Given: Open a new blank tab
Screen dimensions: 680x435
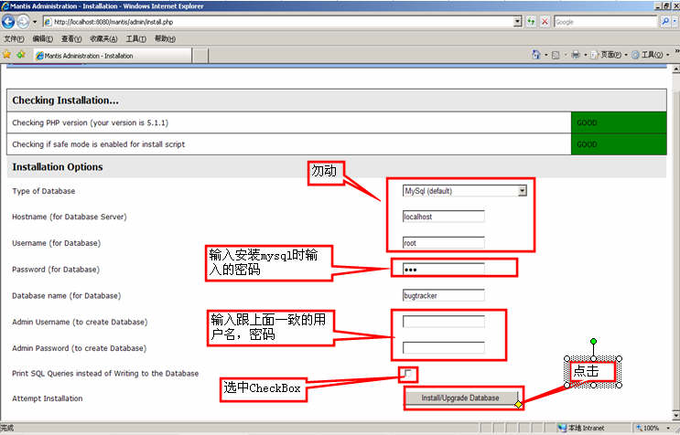Looking at the screenshot, I should [200, 56].
